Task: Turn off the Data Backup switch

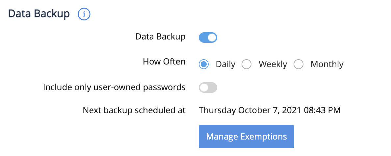Action: click(x=208, y=38)
